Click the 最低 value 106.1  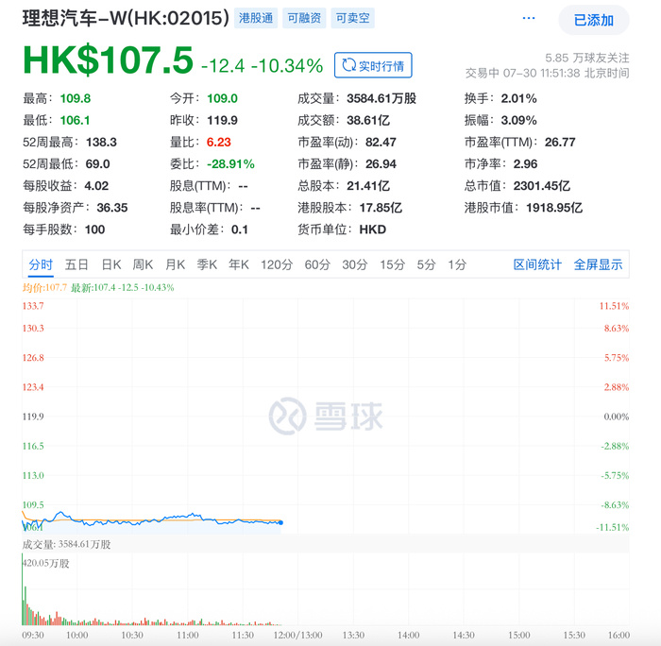(75, 121)
